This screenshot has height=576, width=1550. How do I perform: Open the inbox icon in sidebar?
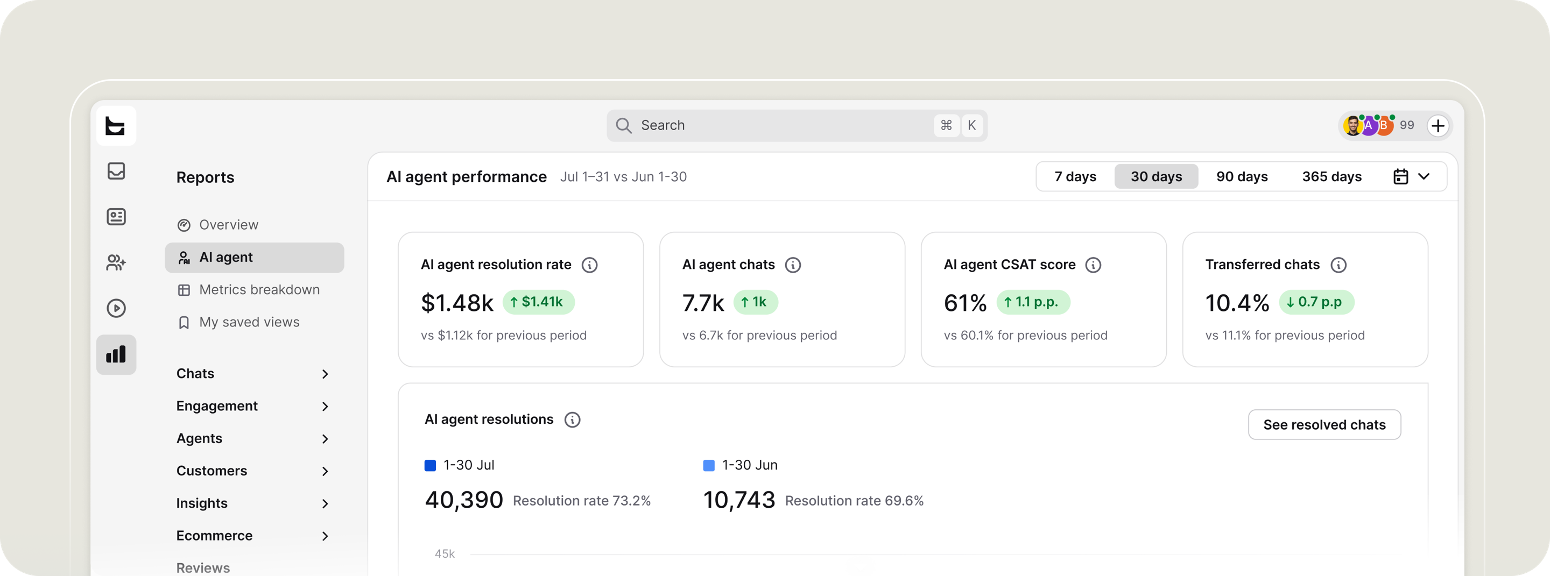116,170
